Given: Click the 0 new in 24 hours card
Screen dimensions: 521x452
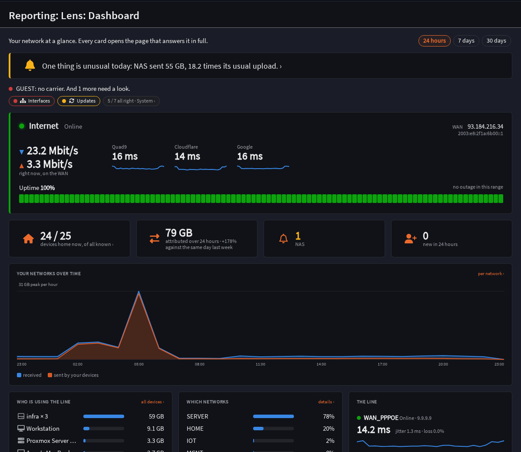Looking at the screenshot, I should 452,239.
